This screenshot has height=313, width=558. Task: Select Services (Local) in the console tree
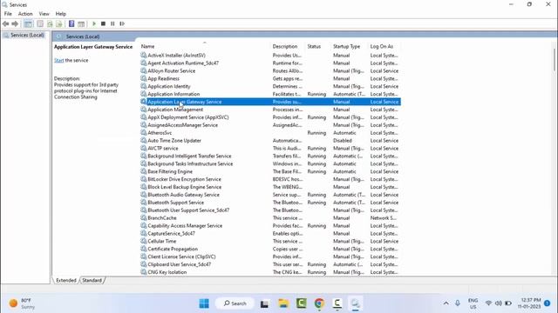point(27,35)
